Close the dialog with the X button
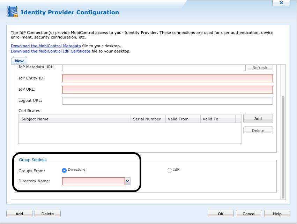Viewport: 297px width, 224px height. coord(281,2)
